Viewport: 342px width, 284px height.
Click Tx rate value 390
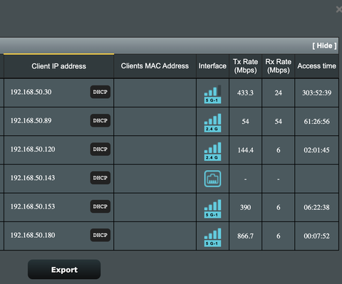[x=245, y=207]
